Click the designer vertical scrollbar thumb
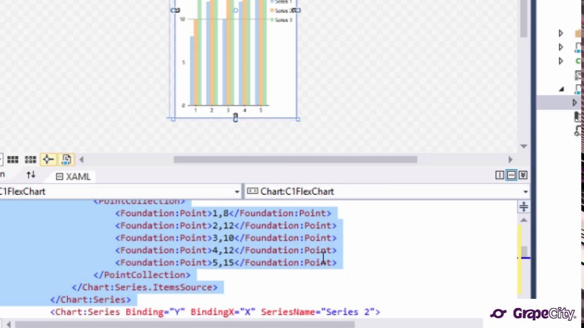Screen dimensions: 584x328 click(523, 19)
